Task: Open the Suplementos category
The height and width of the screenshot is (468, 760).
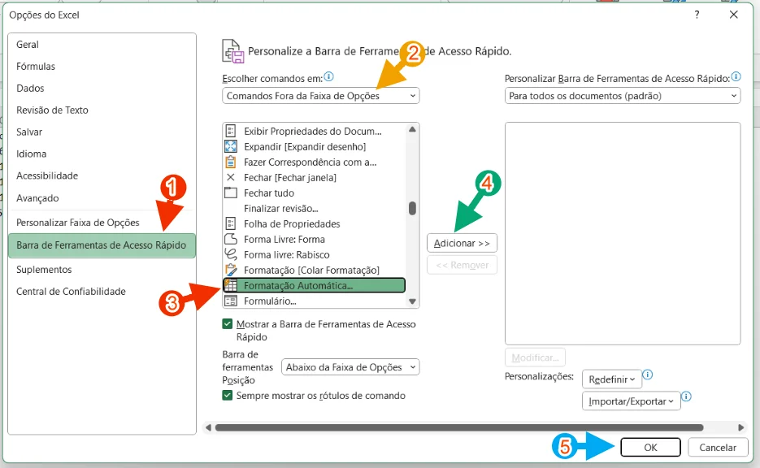Action: 102,270
